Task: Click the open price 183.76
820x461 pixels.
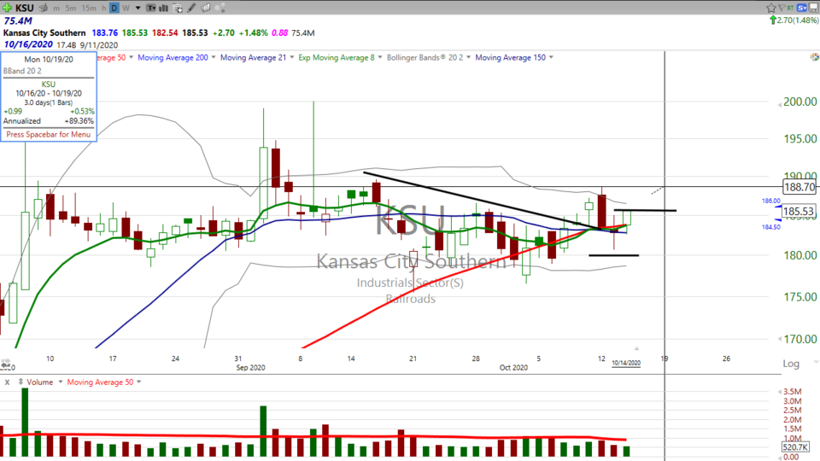Action: (x=104, y=33)
